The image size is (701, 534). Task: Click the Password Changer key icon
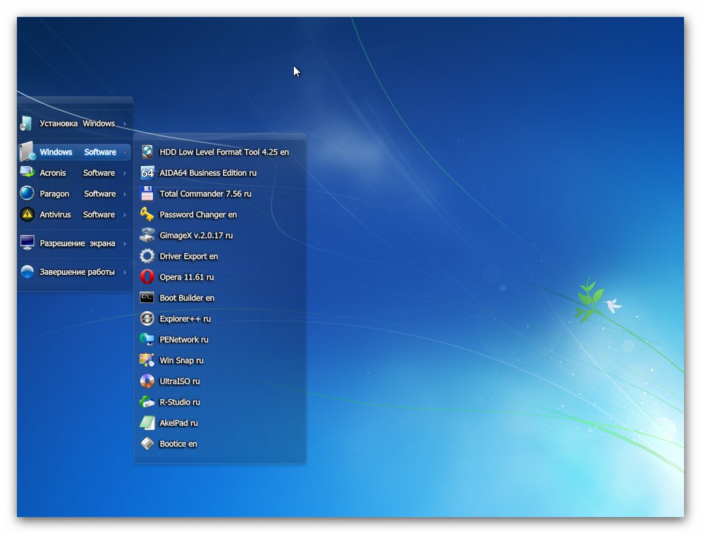click(x=148, y=214)
